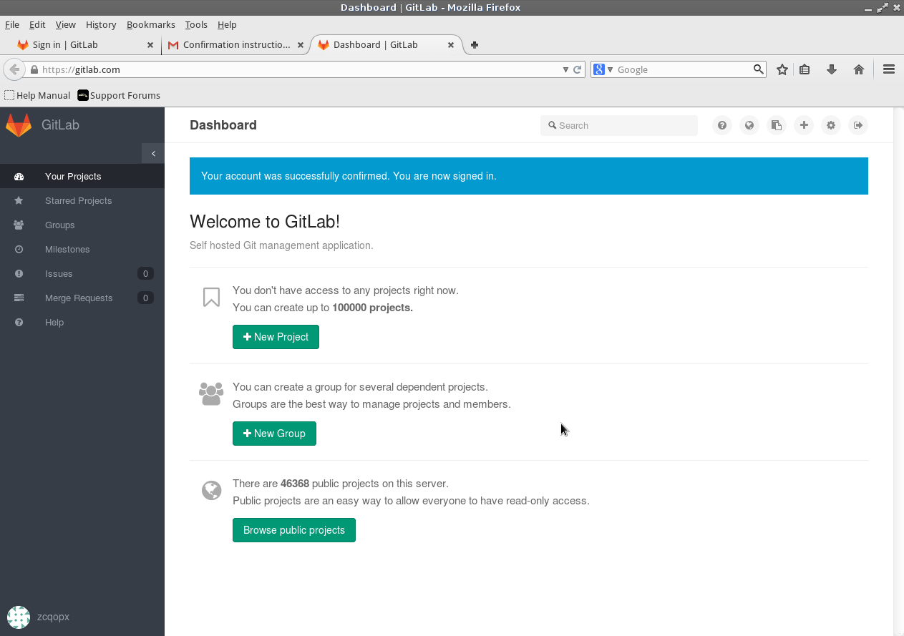Click the New Group button
This screenshot has height=636, width=904.
[274, 434]
